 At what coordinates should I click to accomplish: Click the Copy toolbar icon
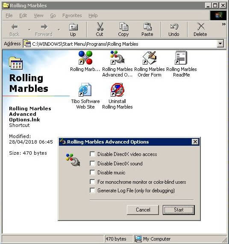click(x=123, y=26)
